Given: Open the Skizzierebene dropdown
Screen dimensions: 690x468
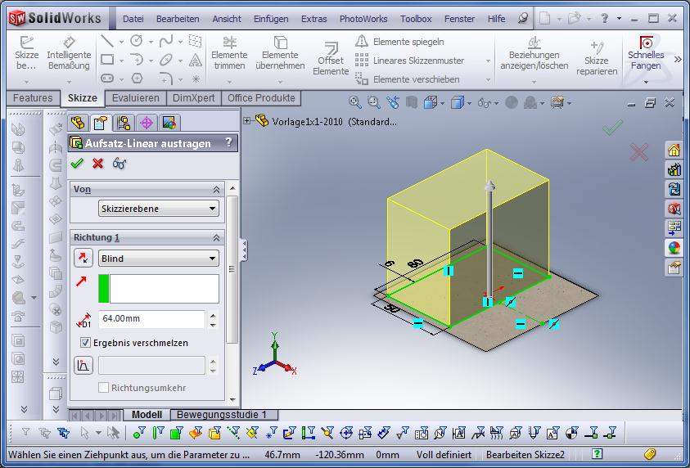Looking at the screenshot, I should pos(158,209).
